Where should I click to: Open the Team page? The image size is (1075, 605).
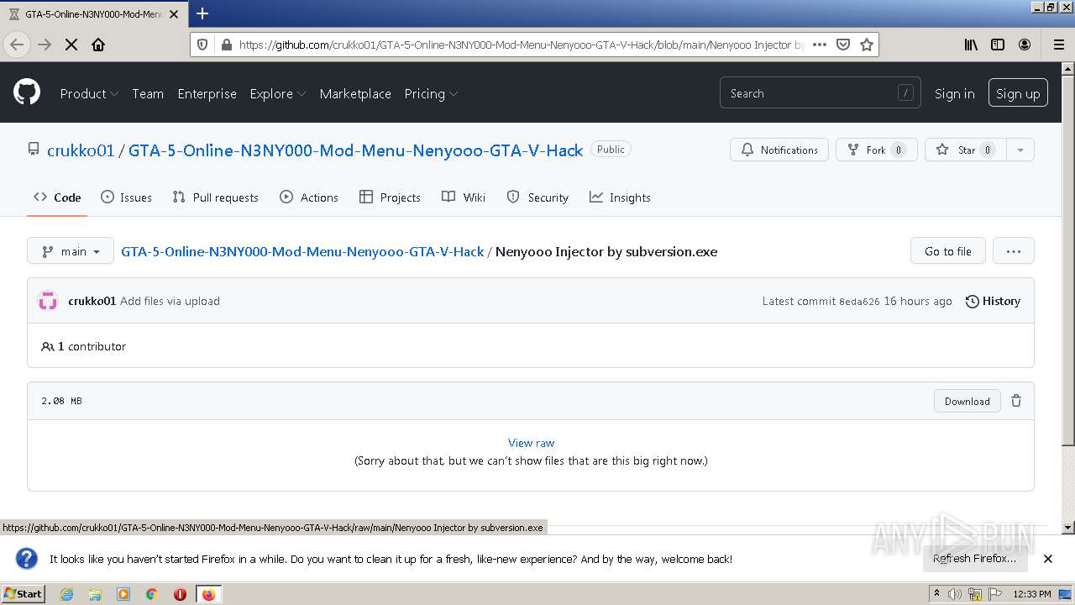(x=148, y=93)
